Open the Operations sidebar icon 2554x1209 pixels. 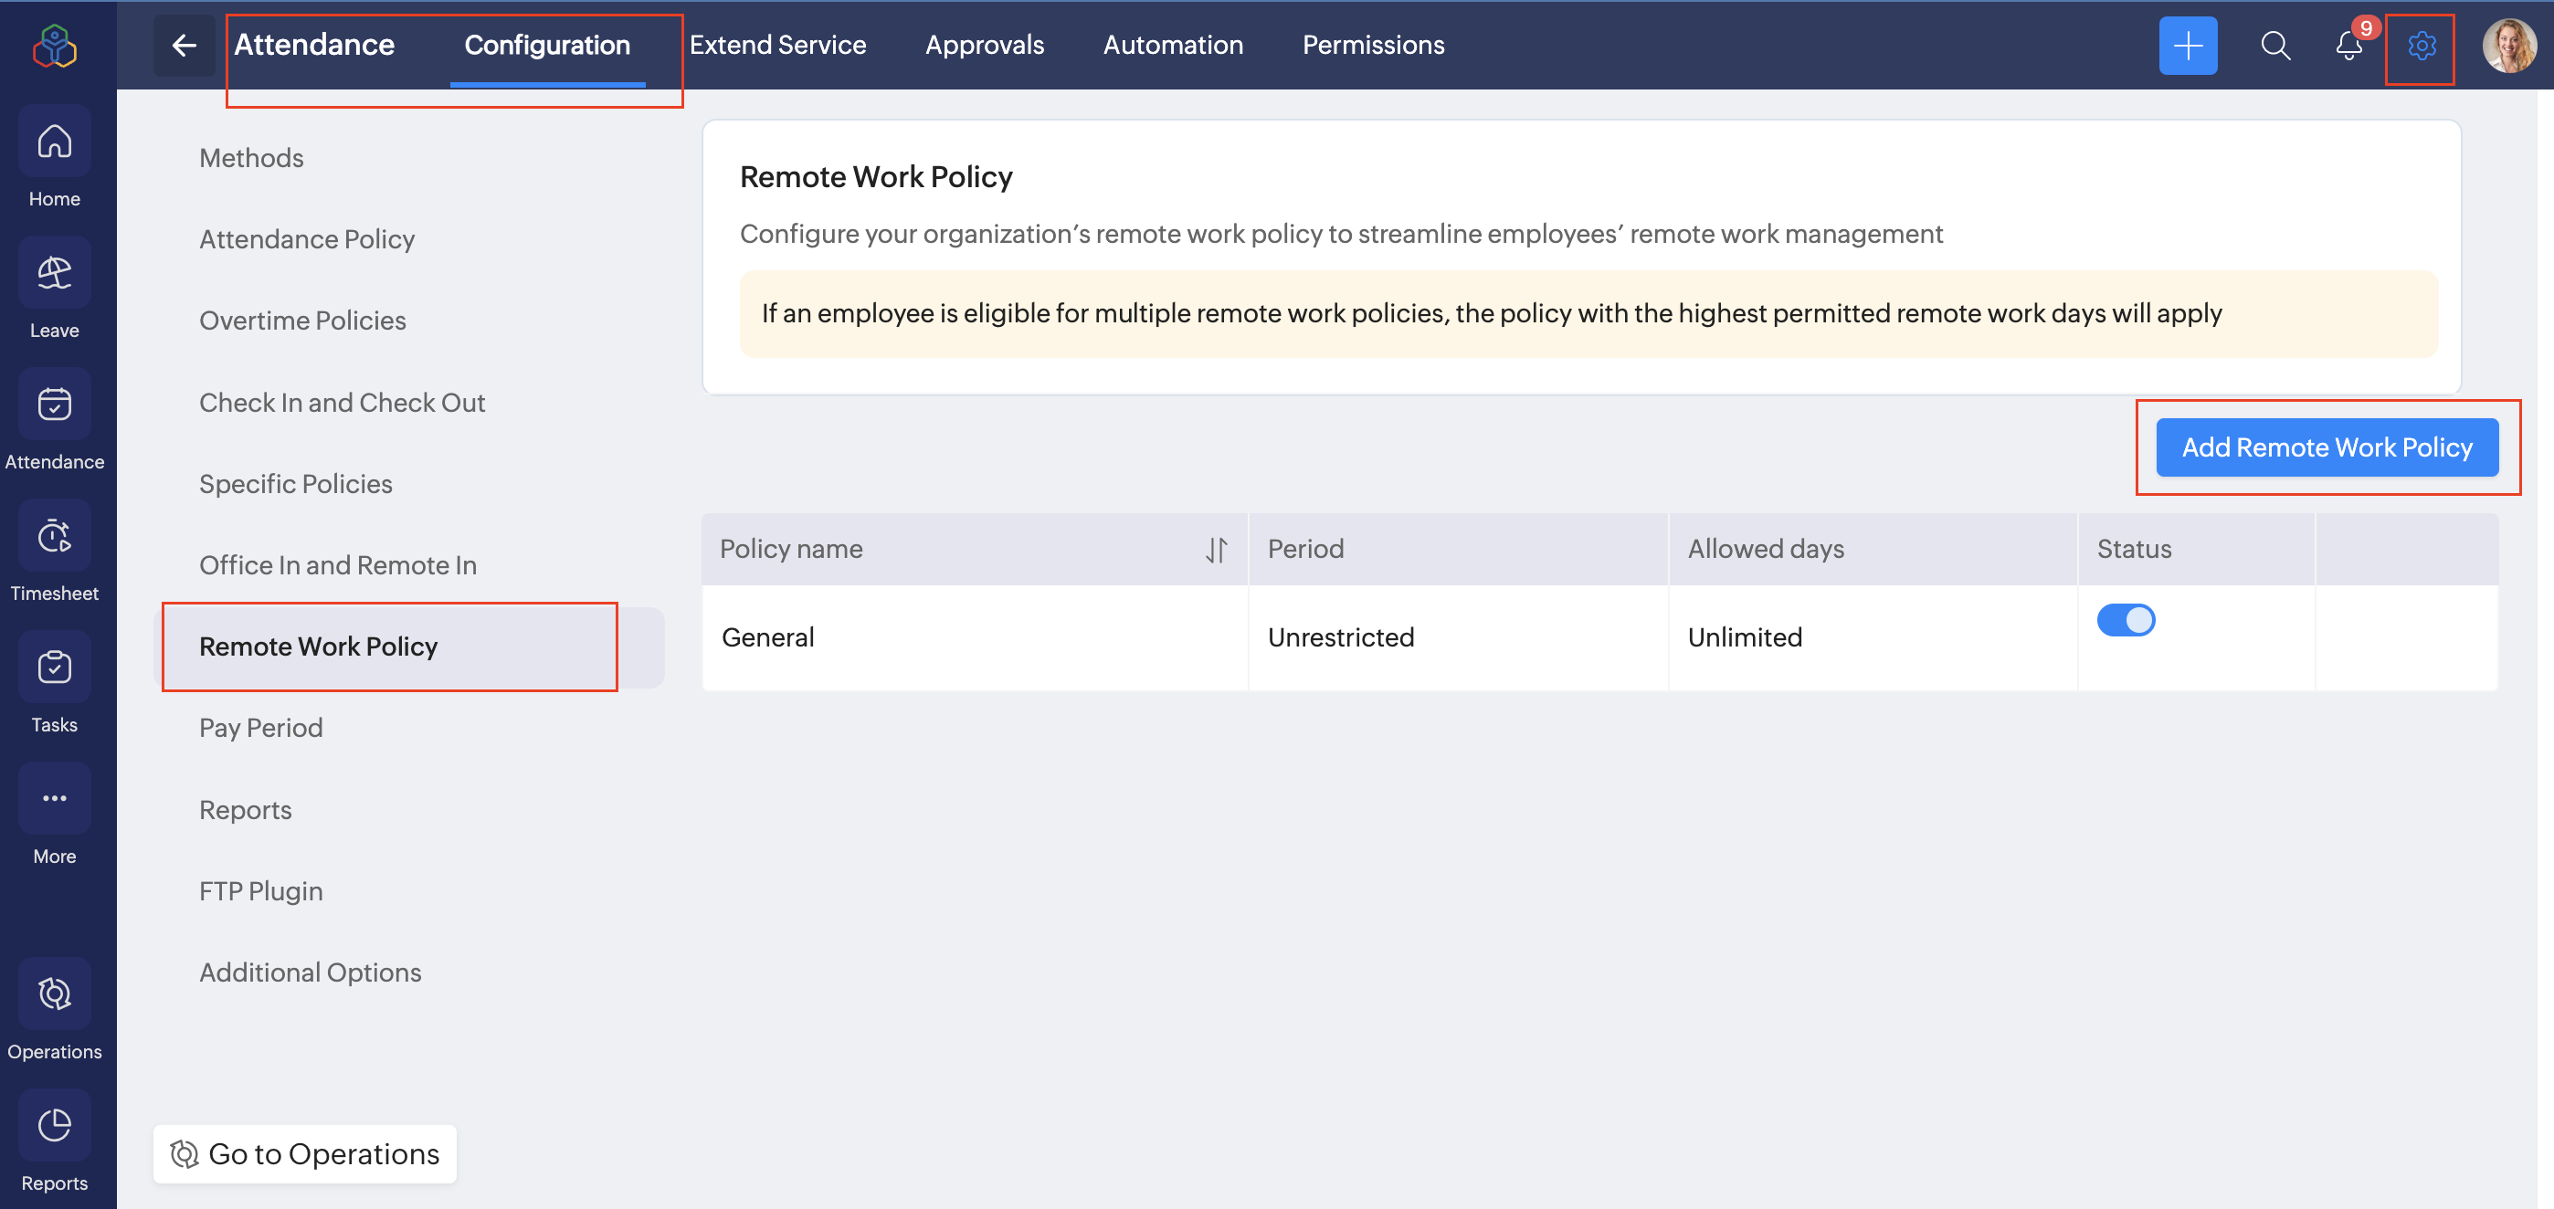point(55,994)
